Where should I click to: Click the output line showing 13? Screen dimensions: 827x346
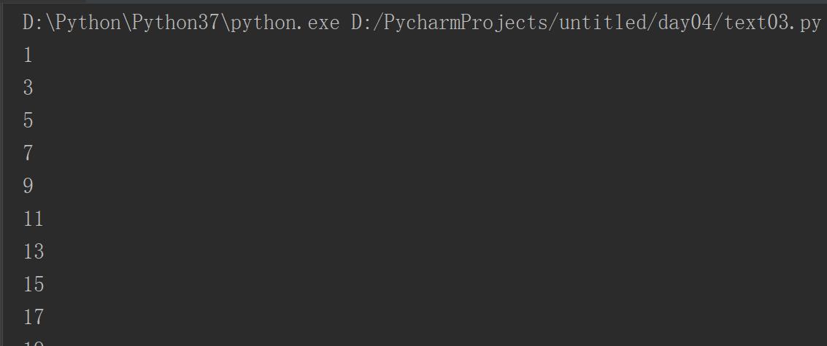click(x=34, y=252)
